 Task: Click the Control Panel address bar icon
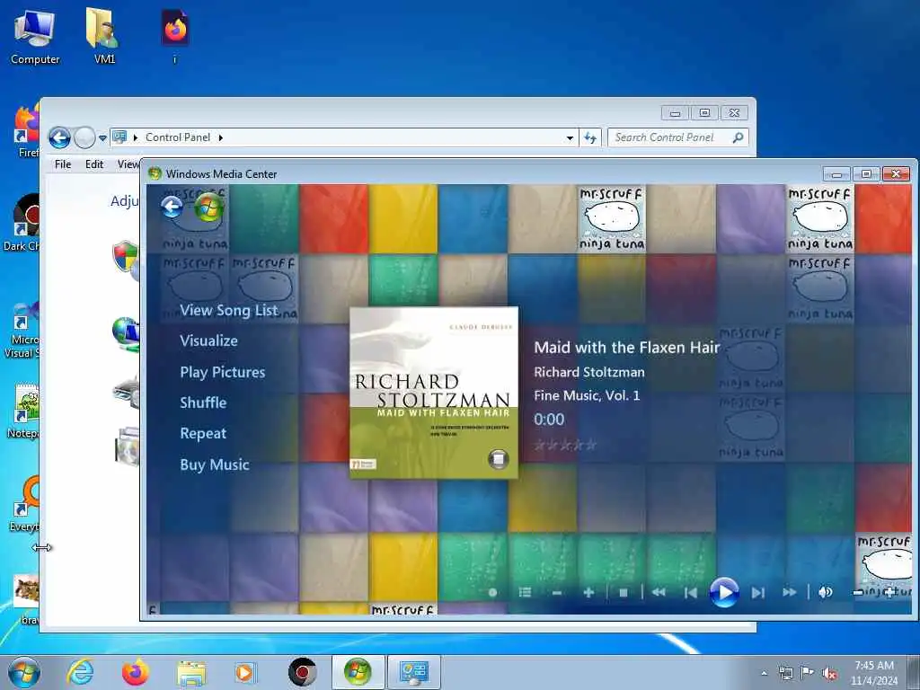(119, 137)
